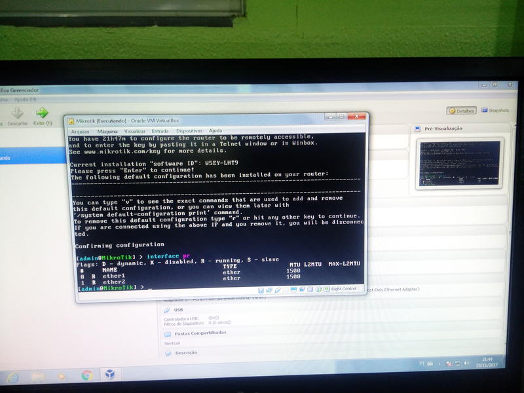Click the Descartar down-arrow icon
This screenshot has width=524, height=393.
coord(17,113)
